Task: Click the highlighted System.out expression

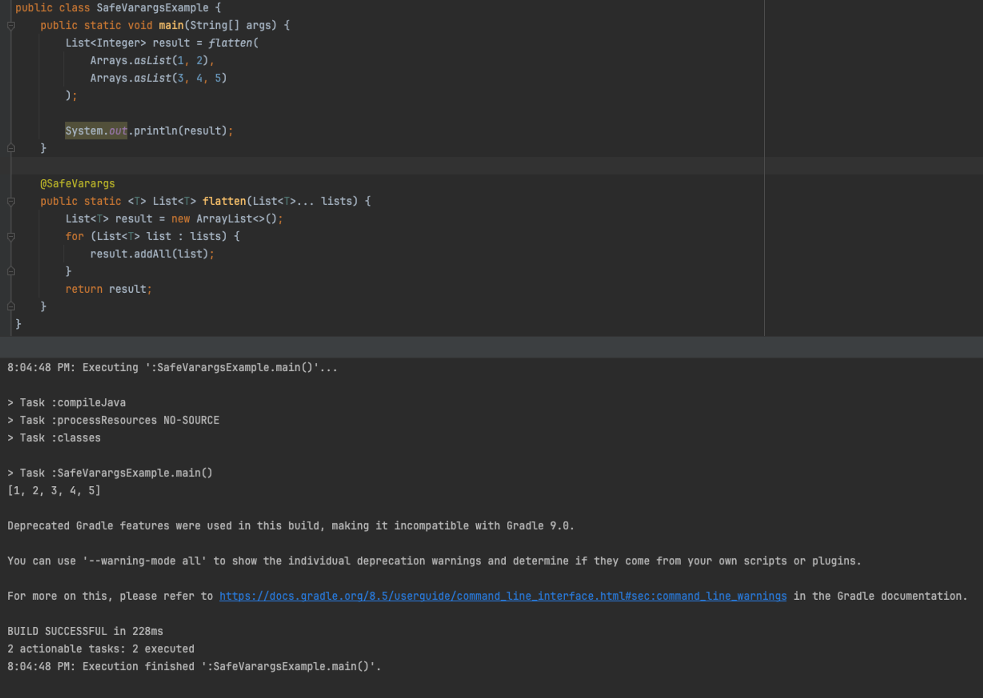Action: tap(96, 131)
